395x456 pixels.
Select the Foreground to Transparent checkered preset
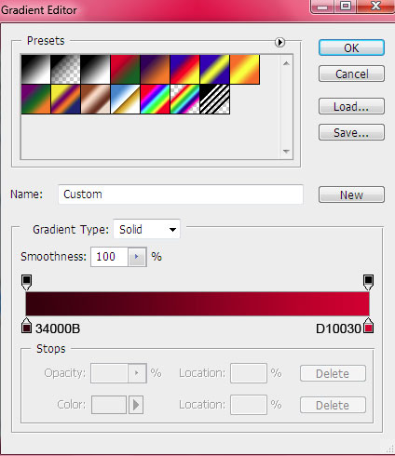pos(65,69)
